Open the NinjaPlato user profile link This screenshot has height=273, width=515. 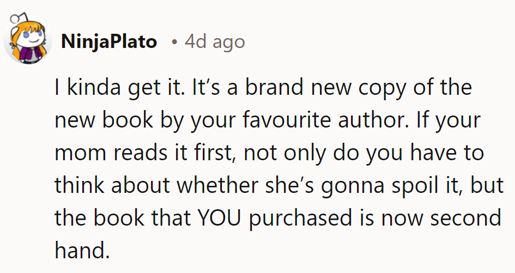[109, 42]
